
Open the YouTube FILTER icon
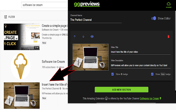(x=5, y=17)
